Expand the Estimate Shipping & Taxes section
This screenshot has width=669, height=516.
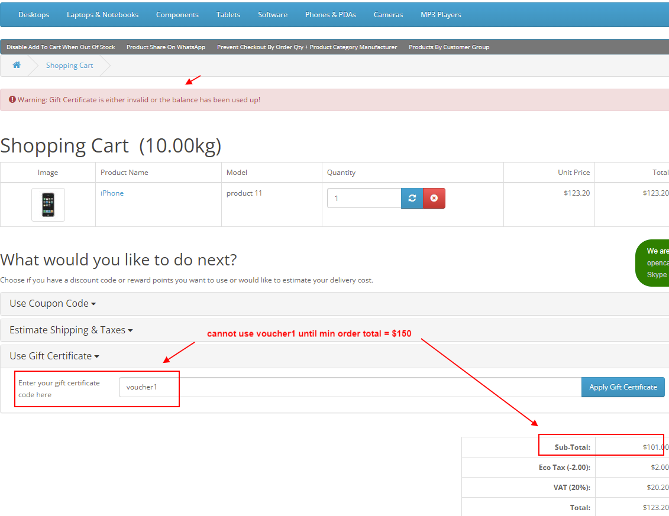point(67,330)
